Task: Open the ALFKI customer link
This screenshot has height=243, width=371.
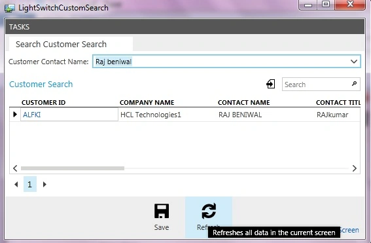Action: [31, 115]
